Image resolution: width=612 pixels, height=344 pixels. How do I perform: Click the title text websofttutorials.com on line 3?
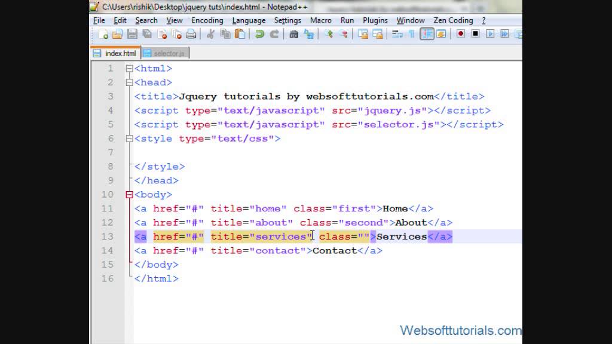coord(370,96)
